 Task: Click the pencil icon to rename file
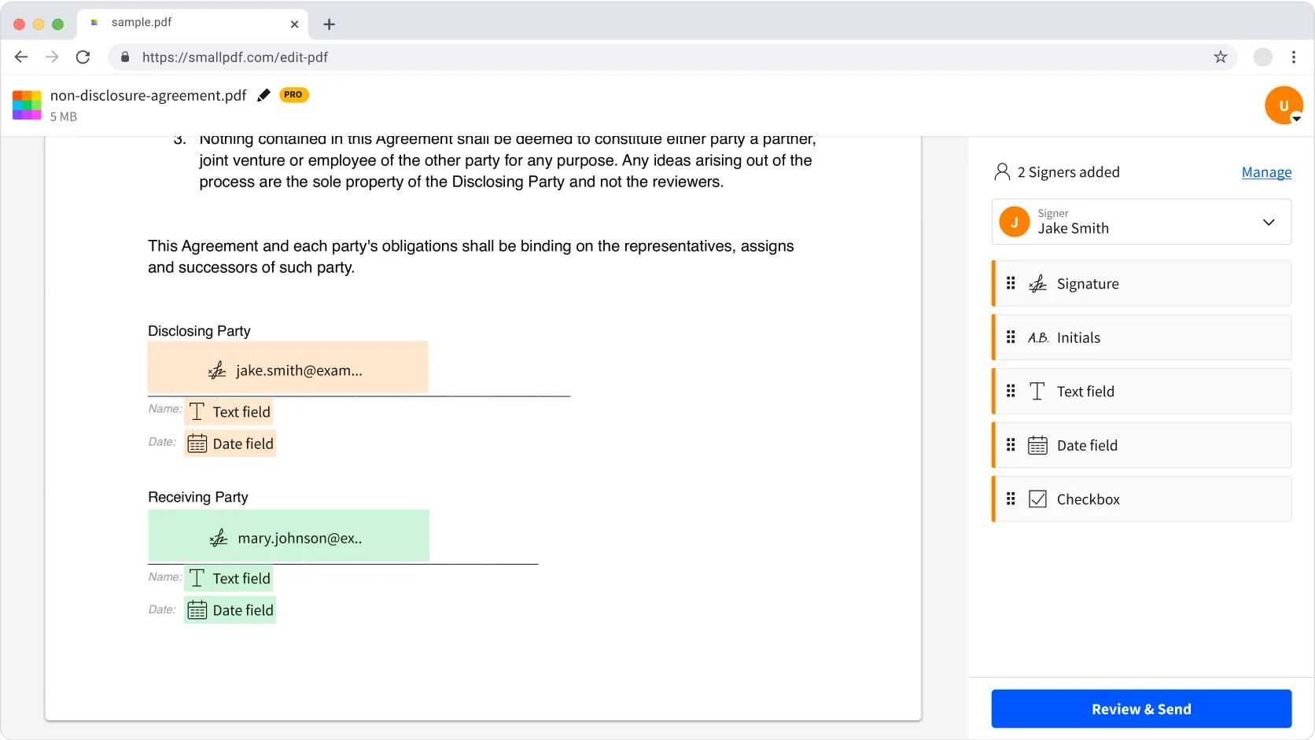point(263,95)
